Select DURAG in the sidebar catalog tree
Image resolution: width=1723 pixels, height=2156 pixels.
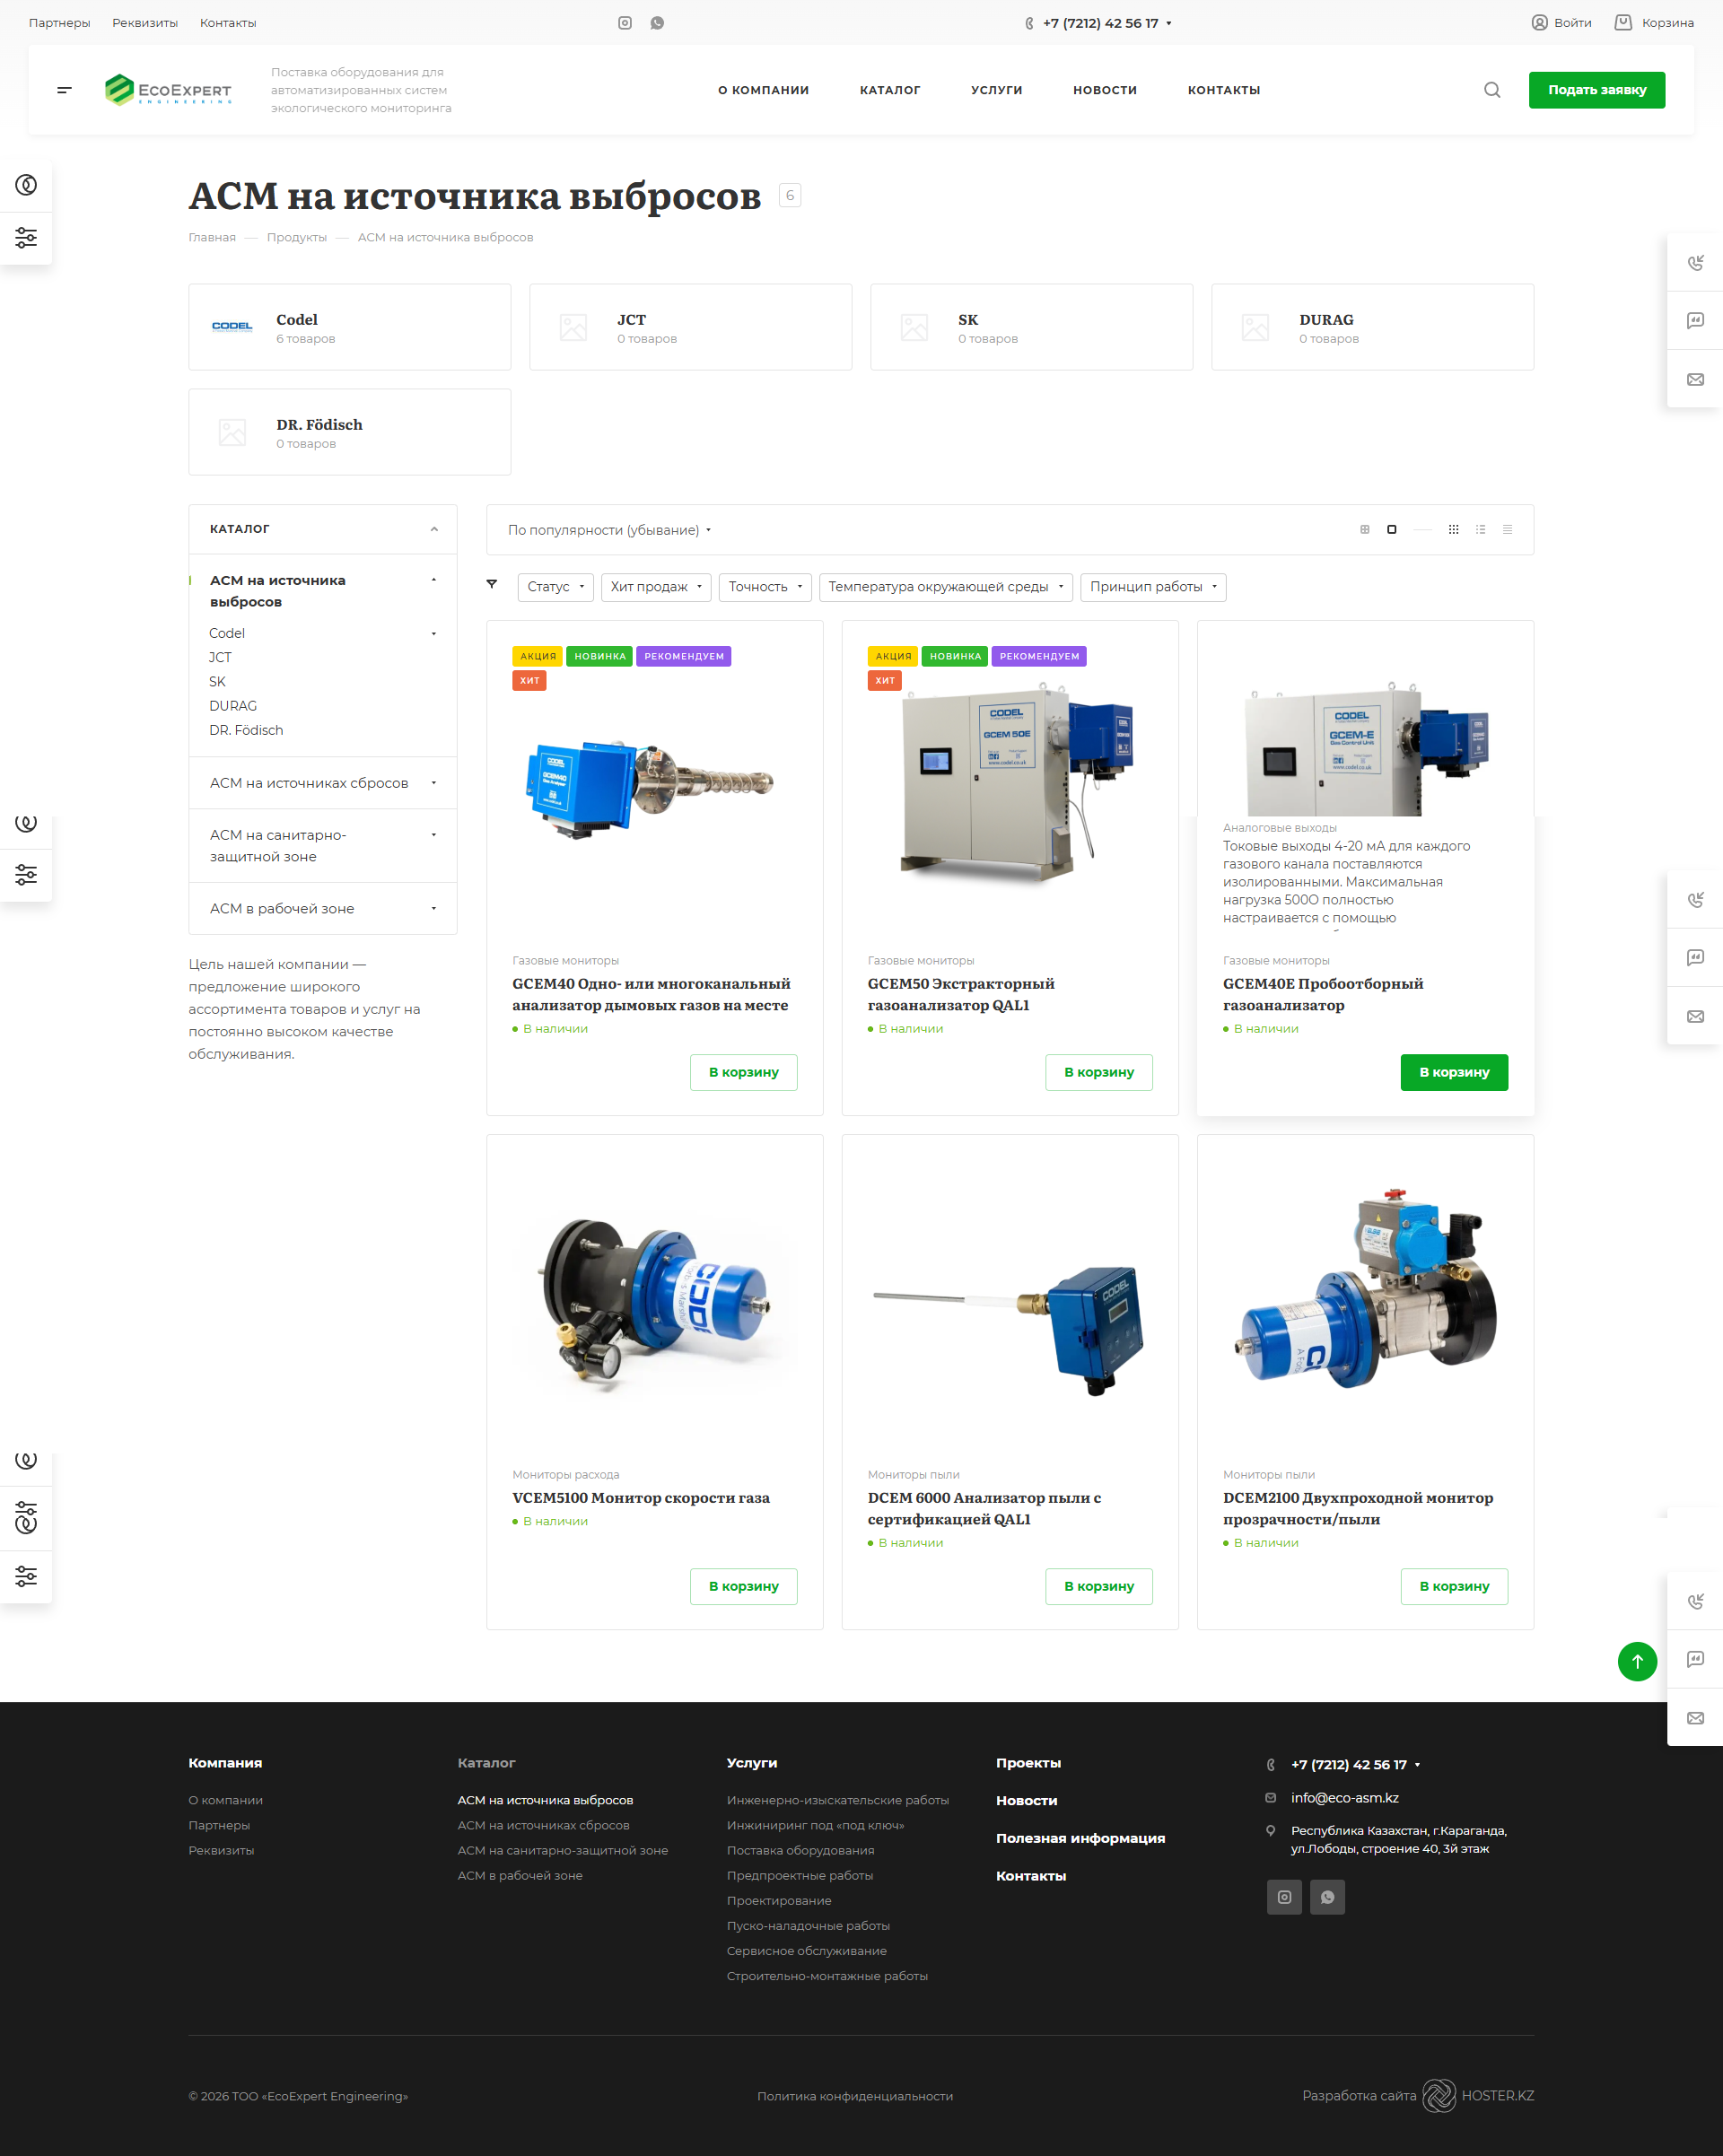coord(233,706)
